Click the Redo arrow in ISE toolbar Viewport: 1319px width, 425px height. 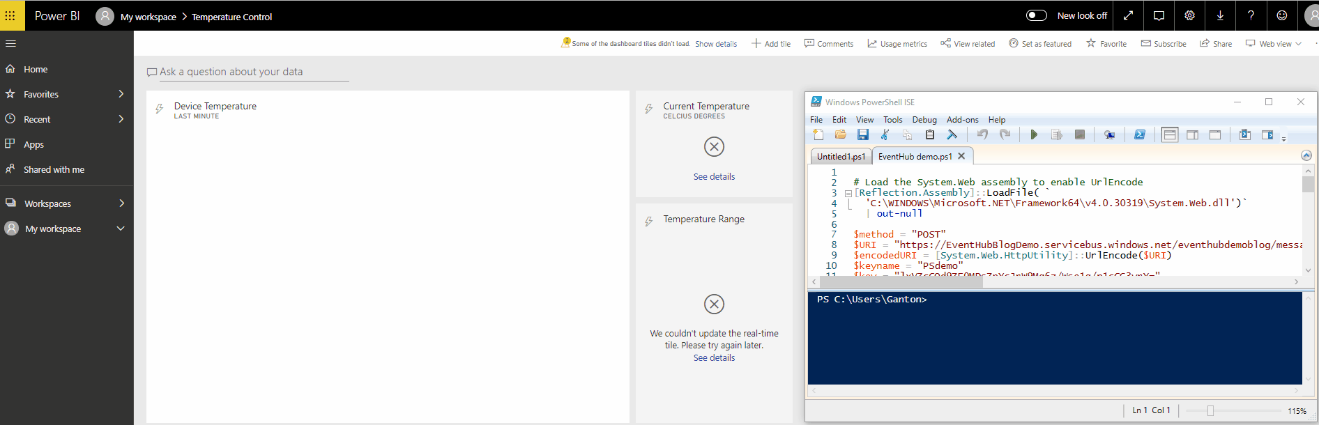point(1005,134)
